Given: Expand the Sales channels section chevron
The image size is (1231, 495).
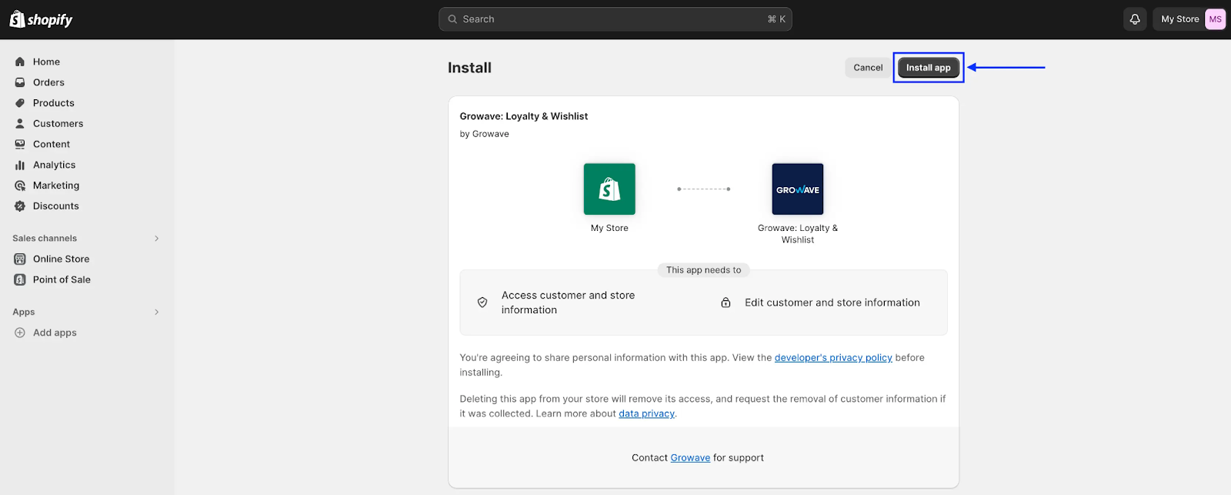Looking at the screenshot, I should click(156, 239).
